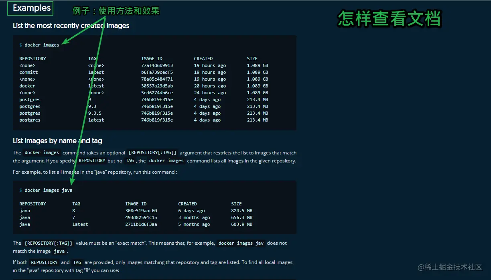Click java image ID "493d82594c15"
The image size is (491, 280).
(141, 217)
